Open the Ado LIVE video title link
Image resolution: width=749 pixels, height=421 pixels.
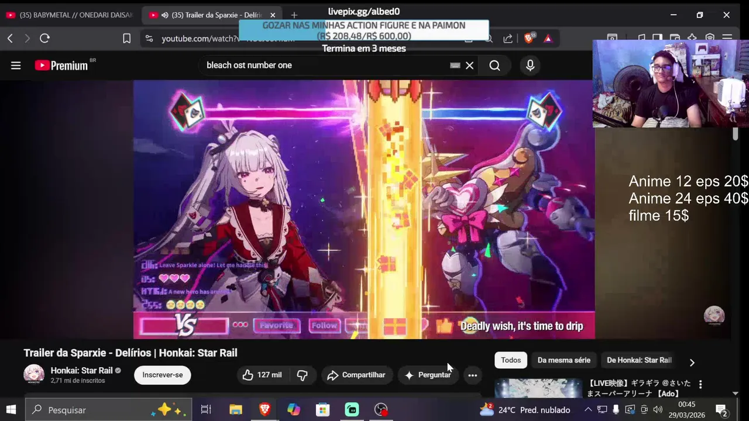639,388
